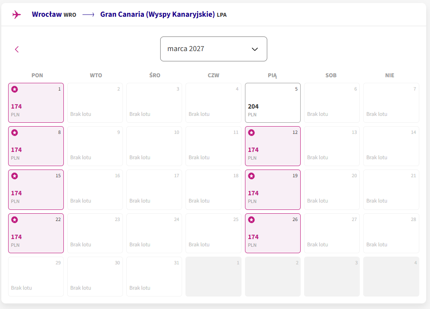The width and height of the screenshot is (430, 309).
Task: Click the March 2 cell marked Brak lotu
Action: (x=95, y=103)
